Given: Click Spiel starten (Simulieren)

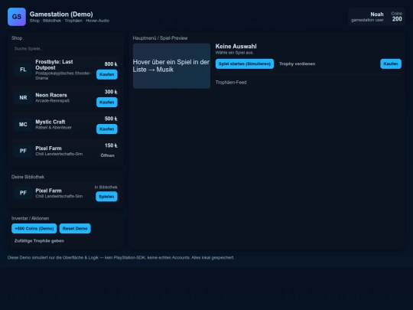Looking at the screenshot, I should coord(245,64).
